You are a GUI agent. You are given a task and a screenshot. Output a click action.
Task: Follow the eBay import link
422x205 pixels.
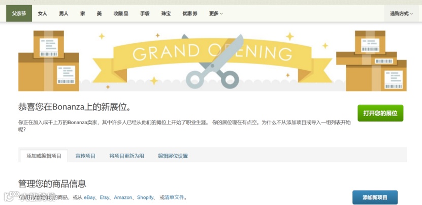point(89,197)
